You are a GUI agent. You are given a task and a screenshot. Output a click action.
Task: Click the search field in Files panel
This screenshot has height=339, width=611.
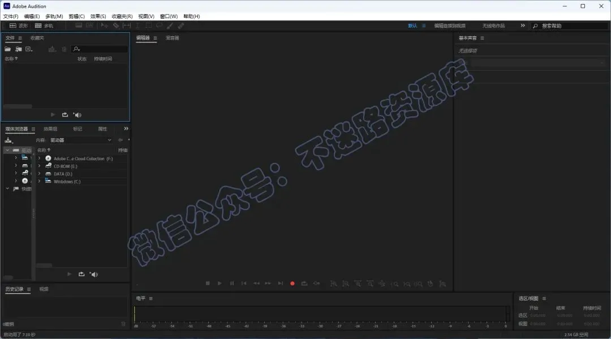pyautogui.click(x=100, y=49)
